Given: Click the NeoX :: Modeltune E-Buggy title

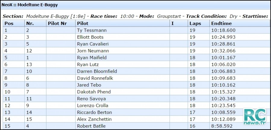Looking at the screenshot, I should coord(30,5).
